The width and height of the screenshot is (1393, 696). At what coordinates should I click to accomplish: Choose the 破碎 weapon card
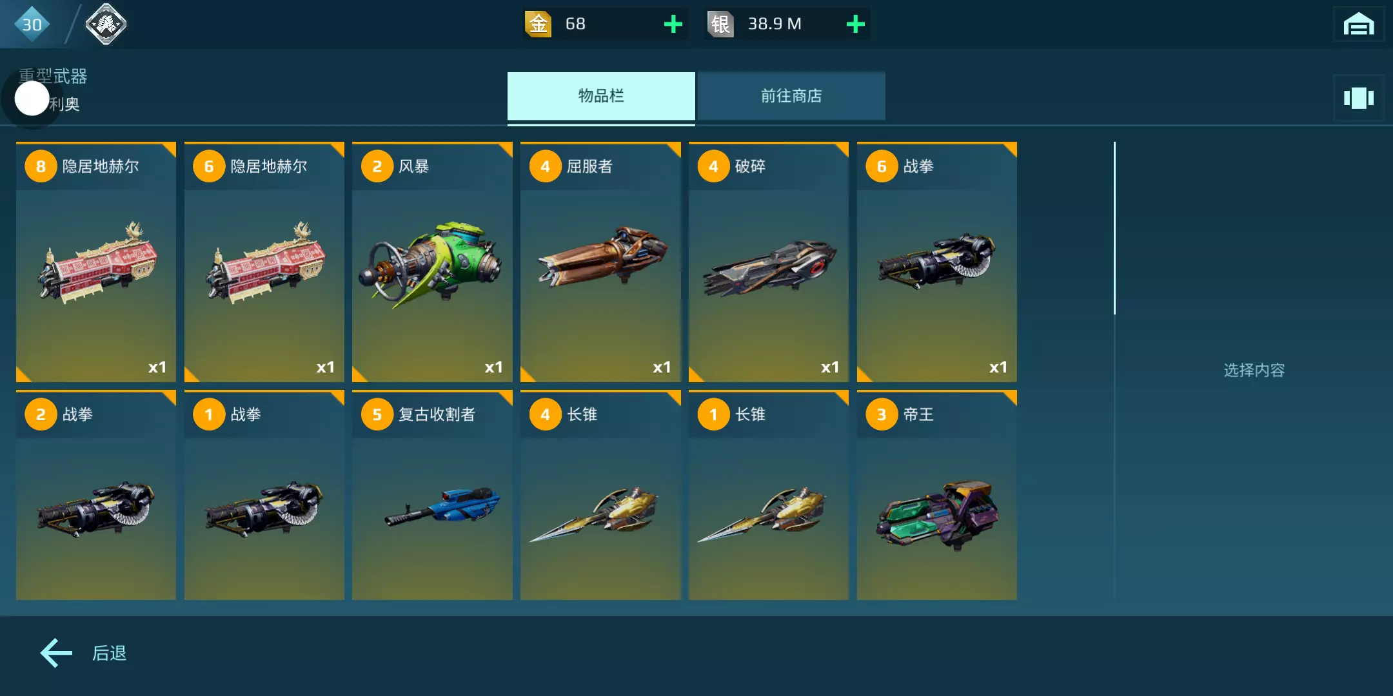click(769, 262)
